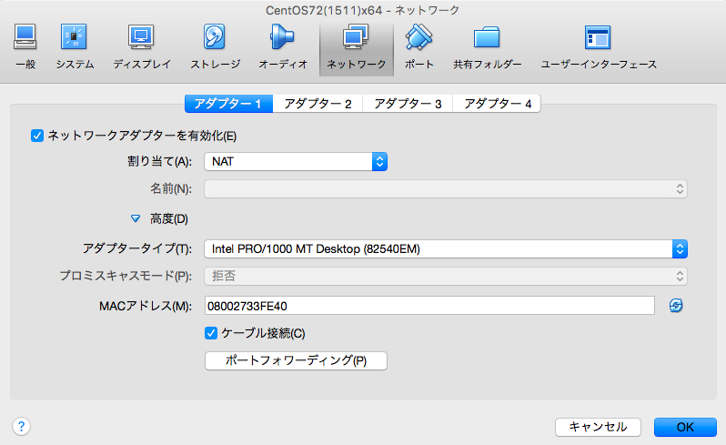Switch to the アダプター 3 tab
The image size is (726, 445).
click(x=408, y=104)
